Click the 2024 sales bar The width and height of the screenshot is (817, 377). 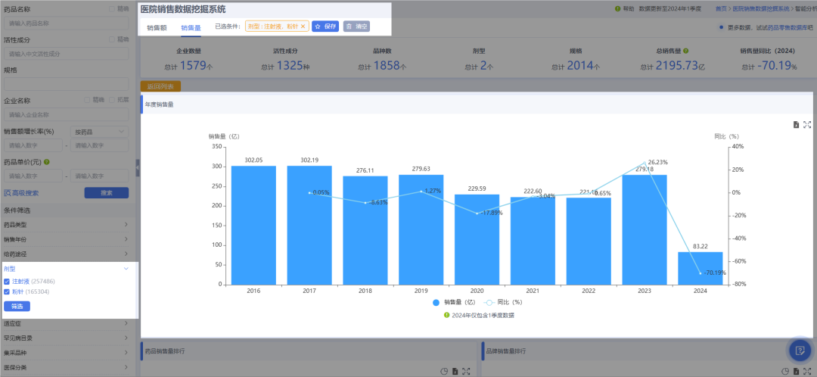(701, 269)
